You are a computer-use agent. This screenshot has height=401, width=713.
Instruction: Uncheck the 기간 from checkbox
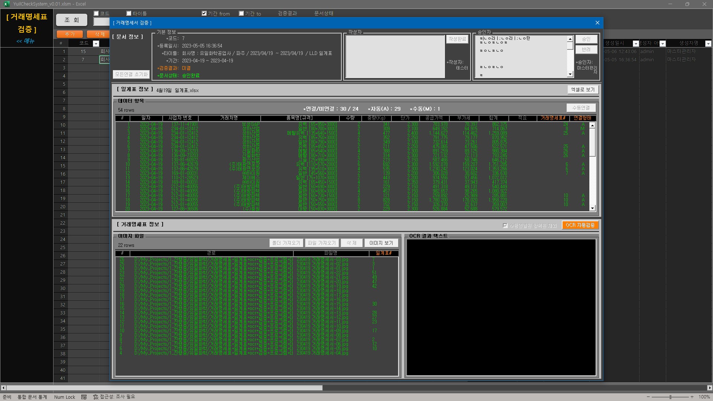tap(204, 13)
